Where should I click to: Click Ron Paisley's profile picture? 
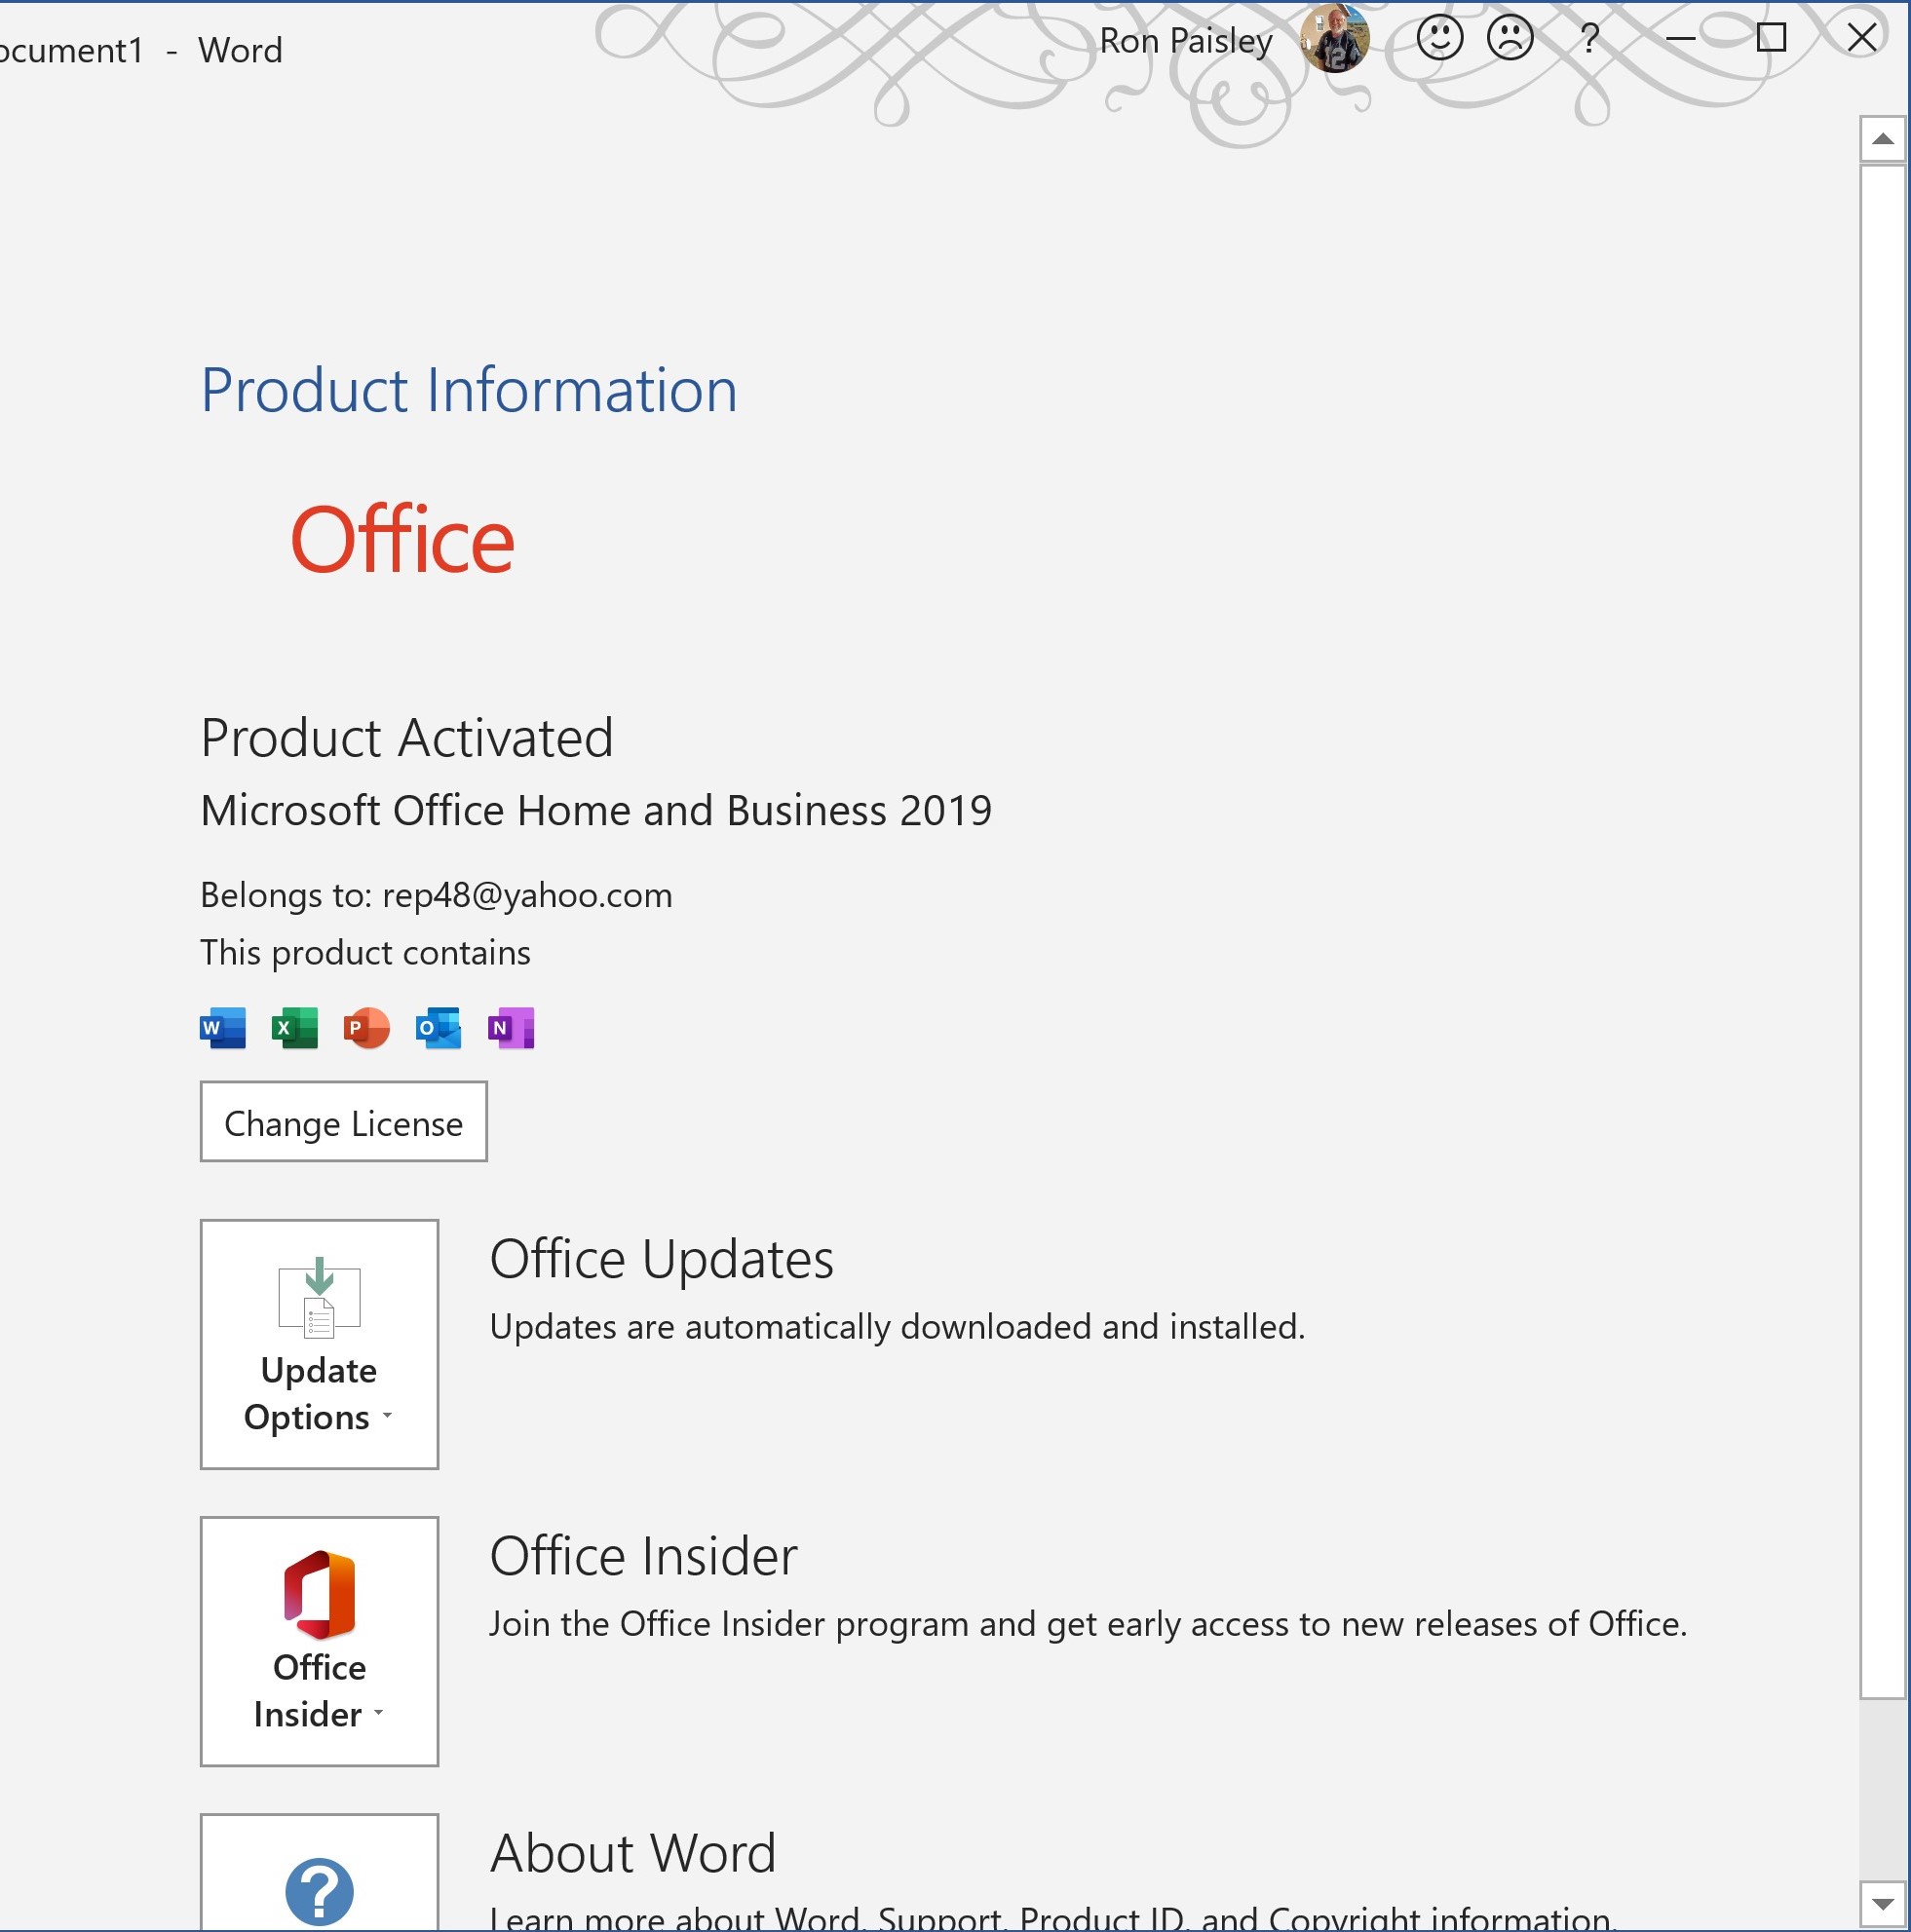click(x=1334, y=39)
